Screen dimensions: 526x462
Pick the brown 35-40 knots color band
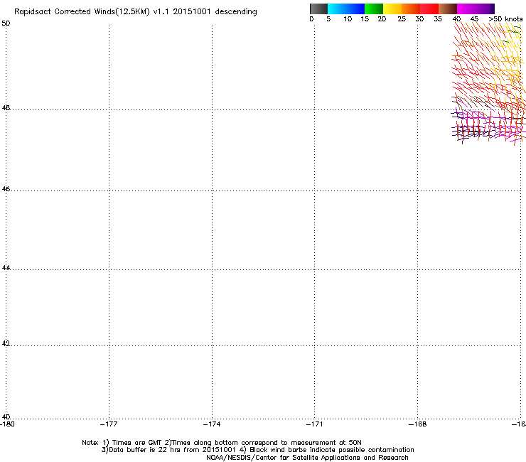pos(448,9)
